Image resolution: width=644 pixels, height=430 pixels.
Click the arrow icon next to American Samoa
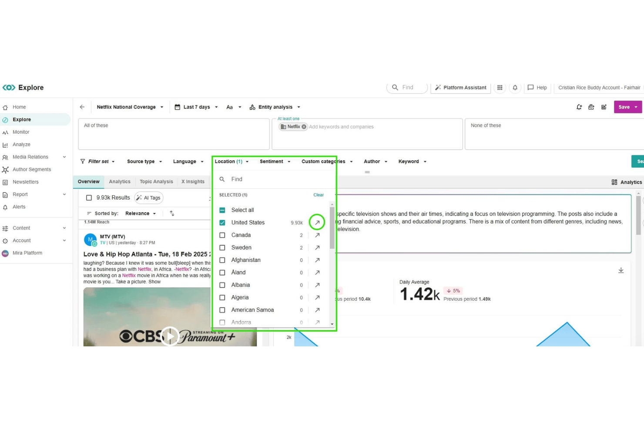point(317,310)
